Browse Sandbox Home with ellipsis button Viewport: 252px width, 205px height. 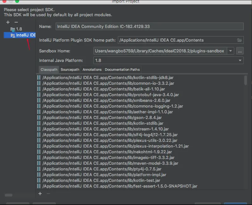click(x=240, y=51)
